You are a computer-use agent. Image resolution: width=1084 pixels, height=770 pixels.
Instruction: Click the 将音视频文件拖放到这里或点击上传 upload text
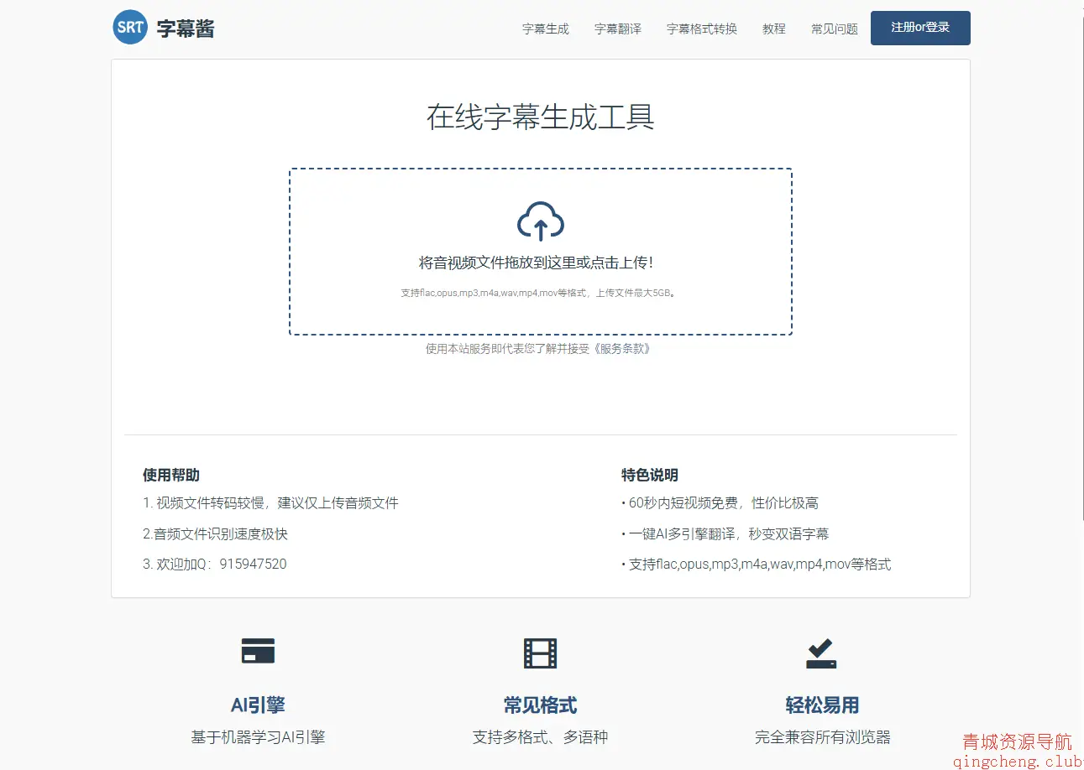[x=536, y=263]
